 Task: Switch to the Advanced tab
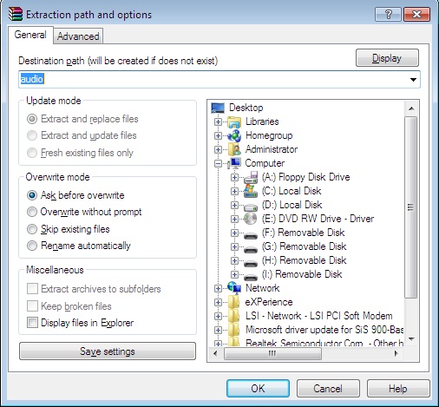click(78, 36)
